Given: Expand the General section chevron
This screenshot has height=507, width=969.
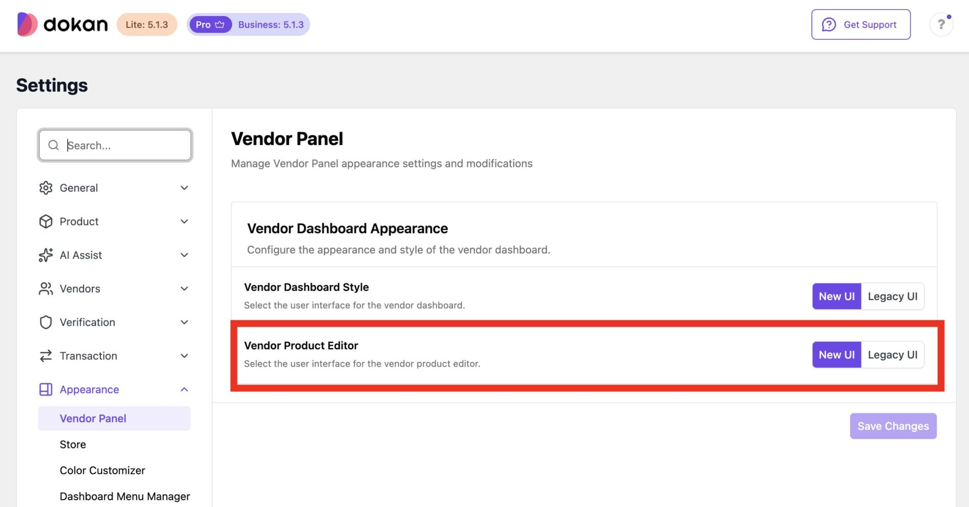Looking at the screenshot, I should (184, 188).
